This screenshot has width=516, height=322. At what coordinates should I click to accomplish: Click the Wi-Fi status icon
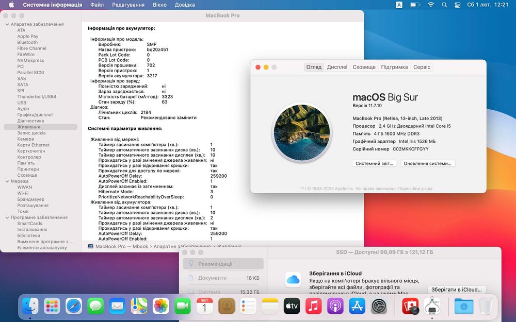430,5
